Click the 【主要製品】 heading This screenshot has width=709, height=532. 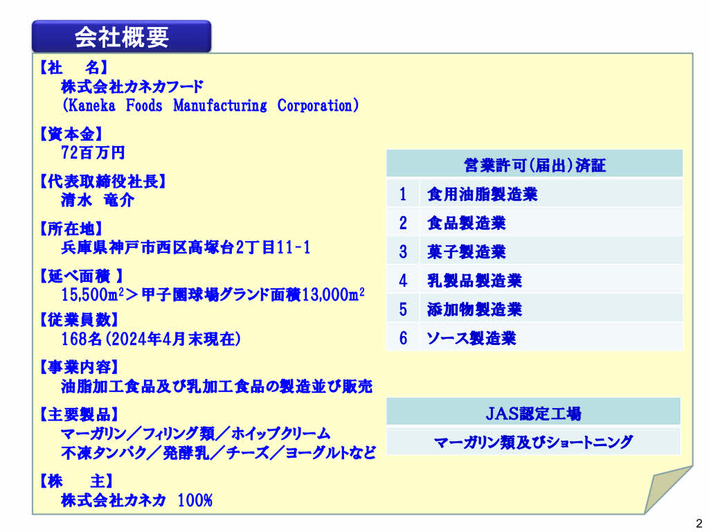point(79,414)
